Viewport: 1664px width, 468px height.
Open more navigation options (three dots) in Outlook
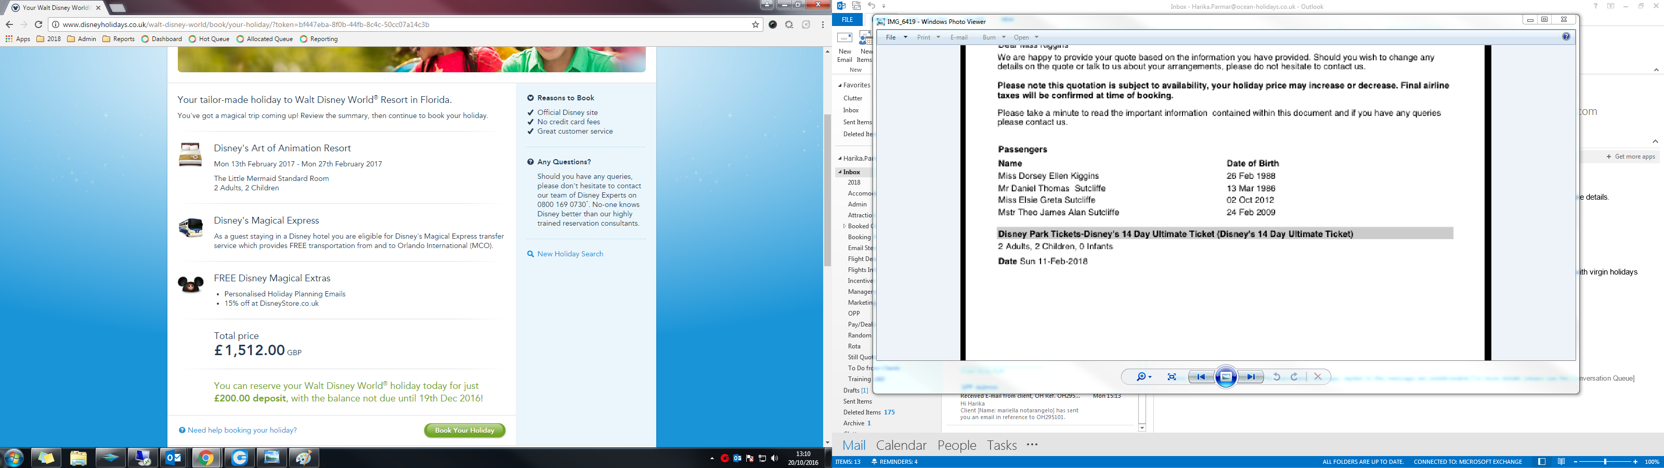pos(1032,445)
